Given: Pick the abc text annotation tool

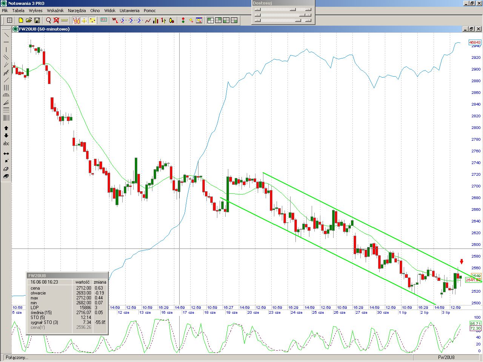Looking at the screenshot, I should coord(6,144).
